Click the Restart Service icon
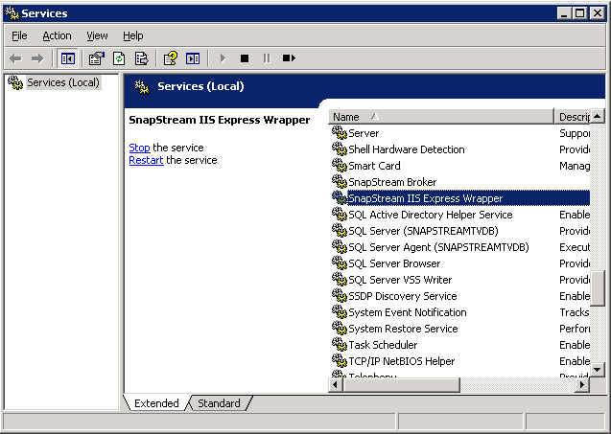The height and width of the screenshot is (434, 611). click(x=289, y=58)
